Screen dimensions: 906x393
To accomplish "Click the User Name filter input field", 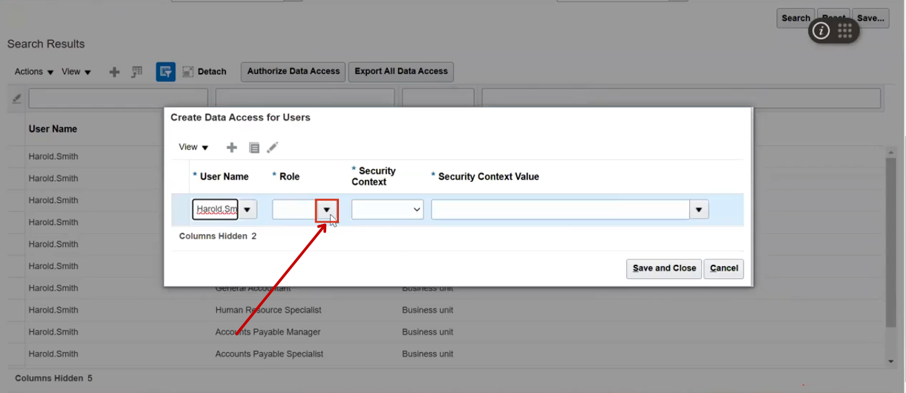I will click(x=117, y=98).
